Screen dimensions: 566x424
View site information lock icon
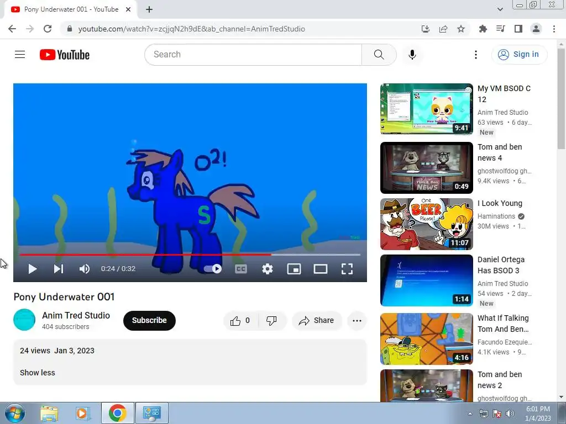(70, 29)
